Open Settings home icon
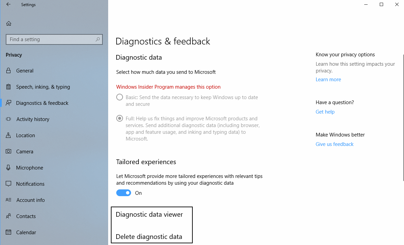Screen dimensions: 404x245 9,24
